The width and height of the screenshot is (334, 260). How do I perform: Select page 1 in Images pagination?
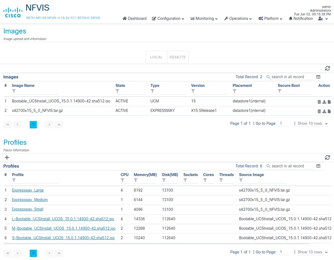[33, 125]
